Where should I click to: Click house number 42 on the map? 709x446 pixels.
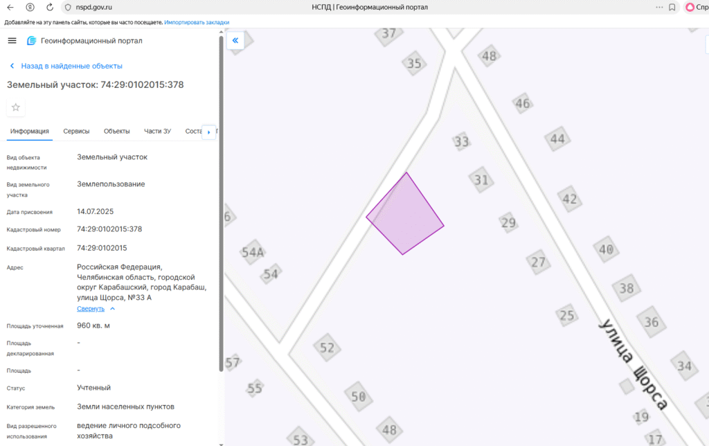tap(569, 199)
